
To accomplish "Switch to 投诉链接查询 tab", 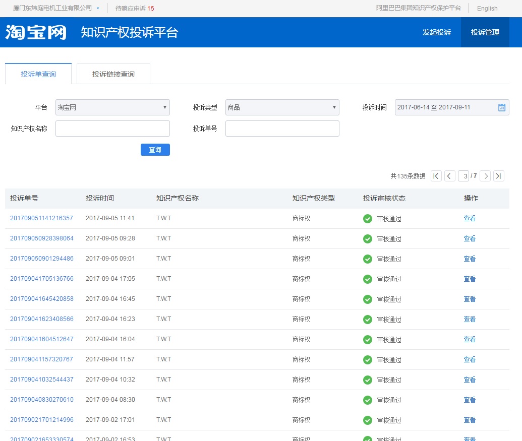I will (113, 74).
